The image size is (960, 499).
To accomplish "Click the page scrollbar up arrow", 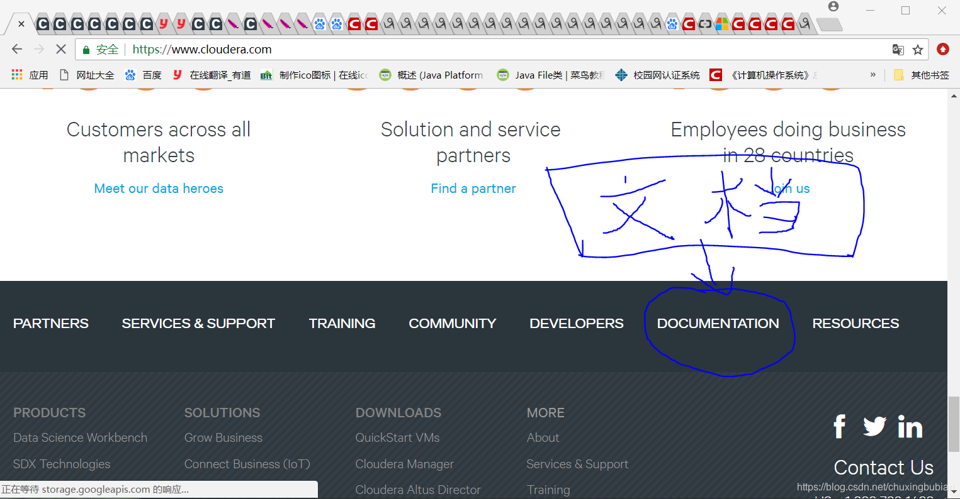I will (x=954, y=95).
